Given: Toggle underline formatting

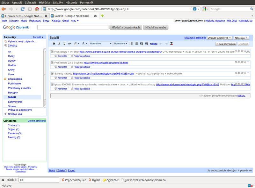Looking at the screenshot, I should pos(64,44).
